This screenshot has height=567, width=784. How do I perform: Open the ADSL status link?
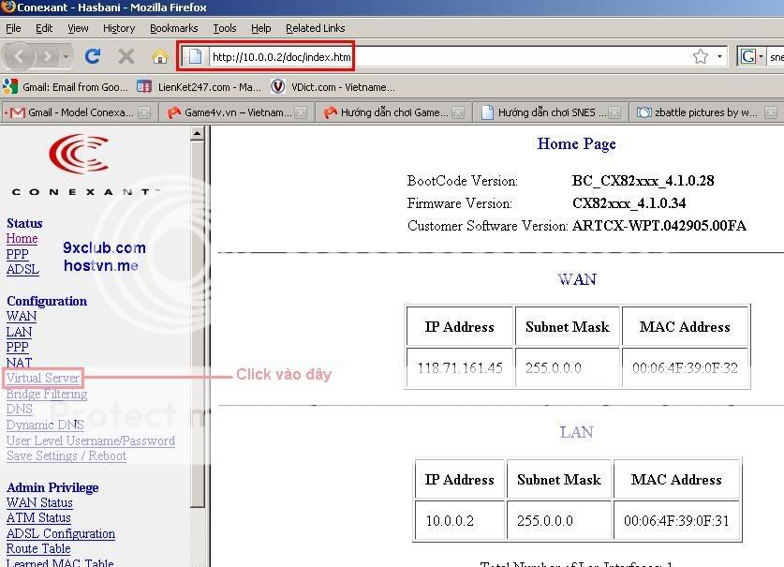22,269
